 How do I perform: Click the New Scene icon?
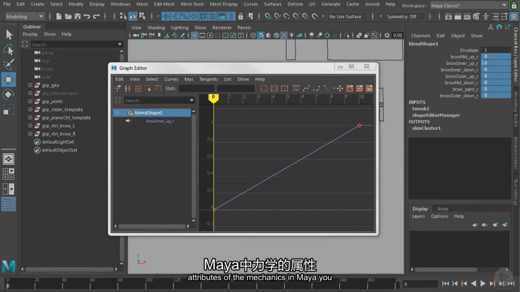pos(59,16)
